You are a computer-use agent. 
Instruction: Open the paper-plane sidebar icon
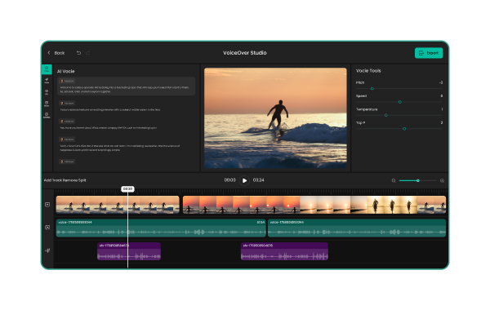click(47, 81)
